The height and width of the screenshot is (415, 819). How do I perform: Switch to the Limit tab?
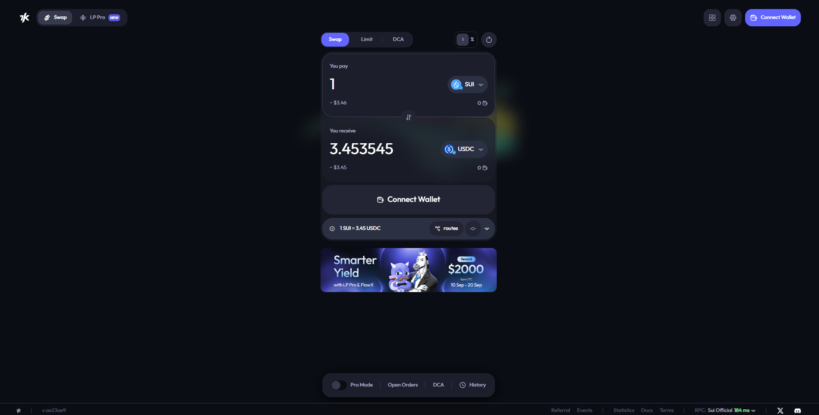tap(367, 39)
